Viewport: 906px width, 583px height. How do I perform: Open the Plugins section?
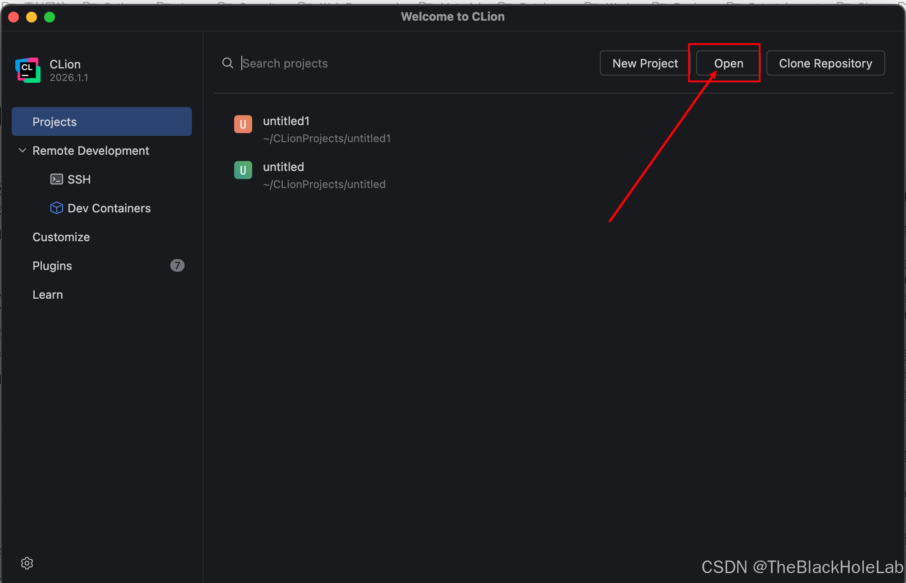point(52,266)
